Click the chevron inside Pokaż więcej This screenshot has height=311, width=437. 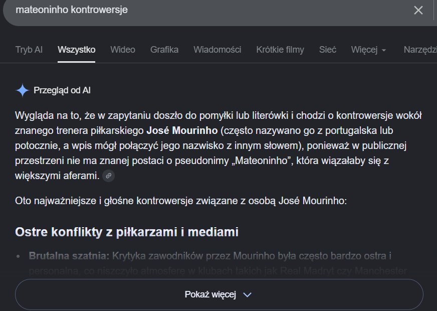tap(247, 294)
